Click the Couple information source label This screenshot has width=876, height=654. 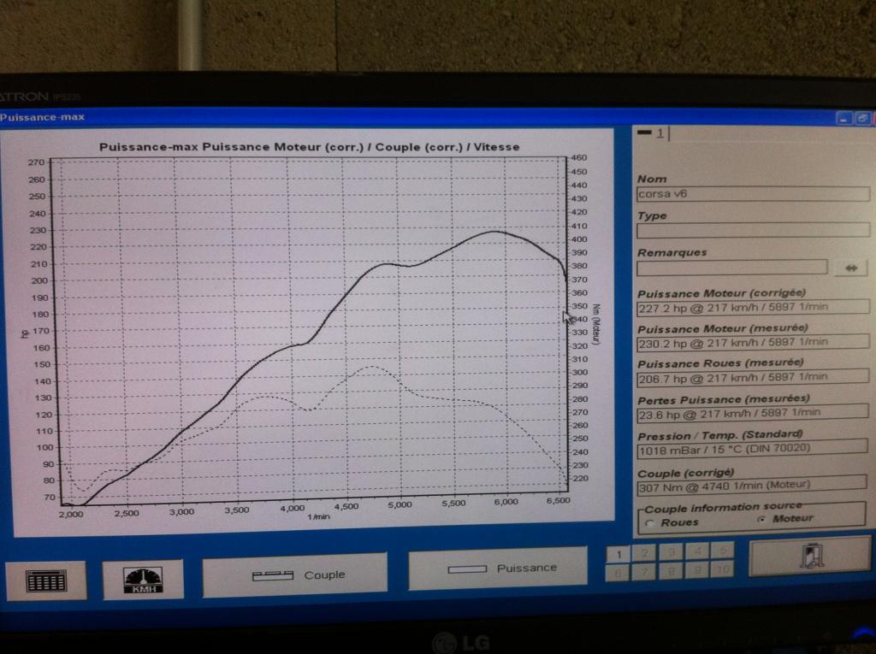tap(723, 508)
